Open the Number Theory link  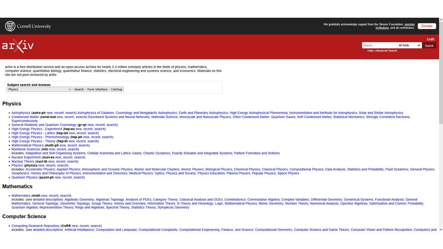[296, 204]
